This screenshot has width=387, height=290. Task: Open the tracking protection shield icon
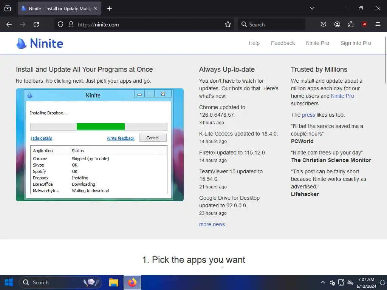pyautogui.click(x=60, y=25)
